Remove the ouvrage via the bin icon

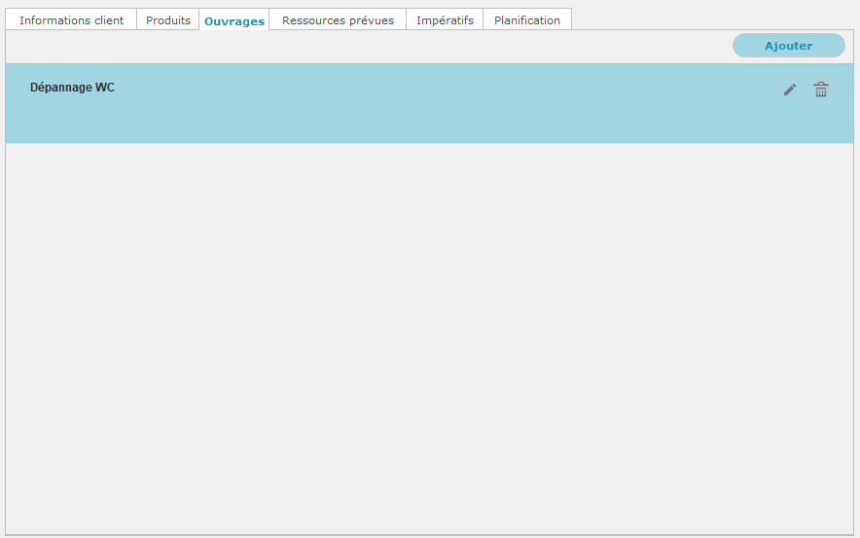click(821, 90)
